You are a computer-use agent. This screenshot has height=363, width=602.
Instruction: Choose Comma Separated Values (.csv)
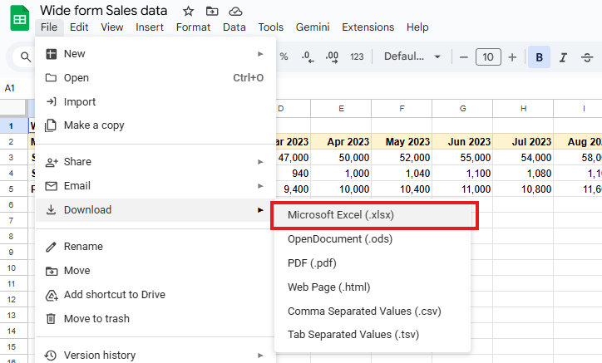pos(364,311)
